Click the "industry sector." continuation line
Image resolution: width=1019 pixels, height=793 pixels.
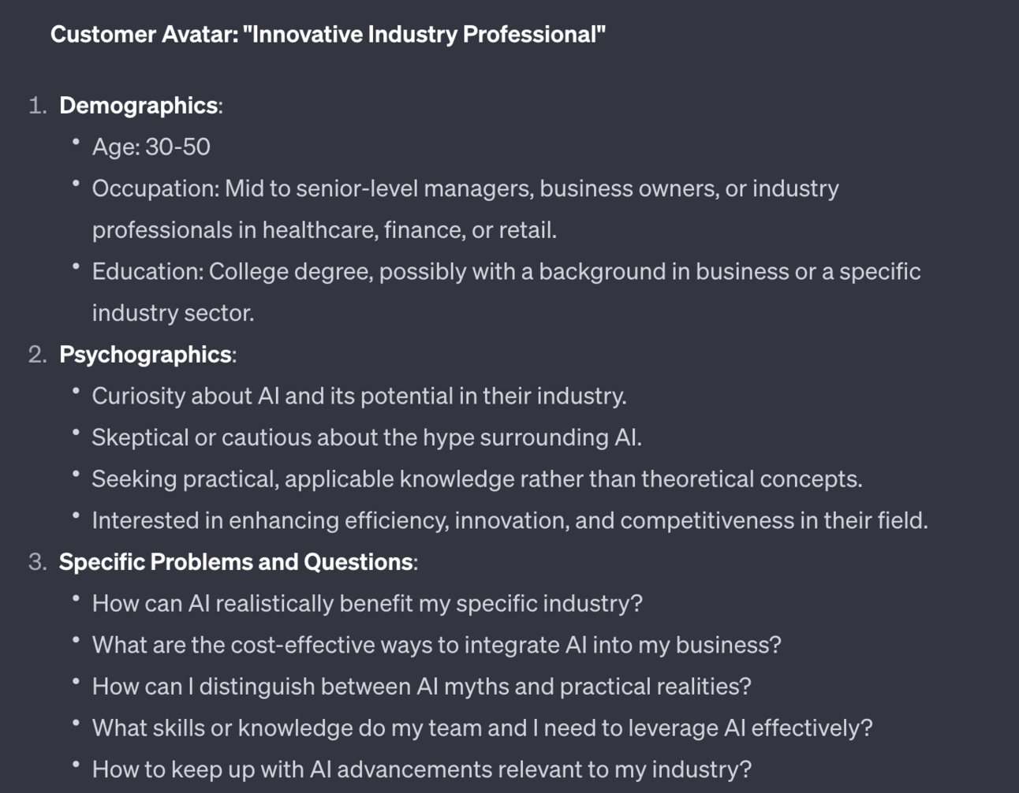173,313
